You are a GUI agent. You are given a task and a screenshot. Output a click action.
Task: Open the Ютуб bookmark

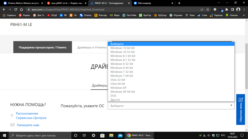(52, 15)
